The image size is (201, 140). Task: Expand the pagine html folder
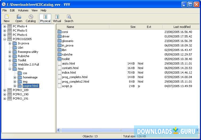[x=15, y=86]
